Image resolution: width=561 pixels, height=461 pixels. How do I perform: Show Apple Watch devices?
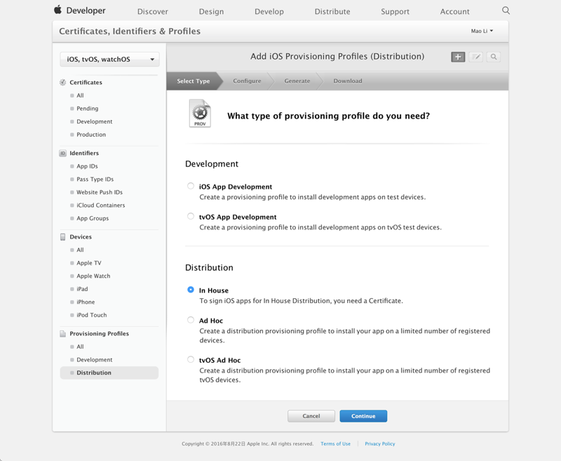click(93, 276)
